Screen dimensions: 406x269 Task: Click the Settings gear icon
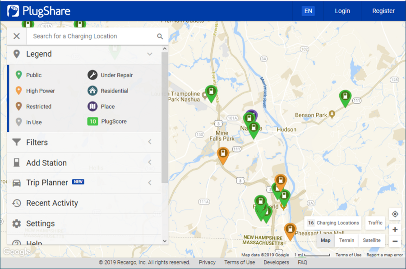[17, 224]
